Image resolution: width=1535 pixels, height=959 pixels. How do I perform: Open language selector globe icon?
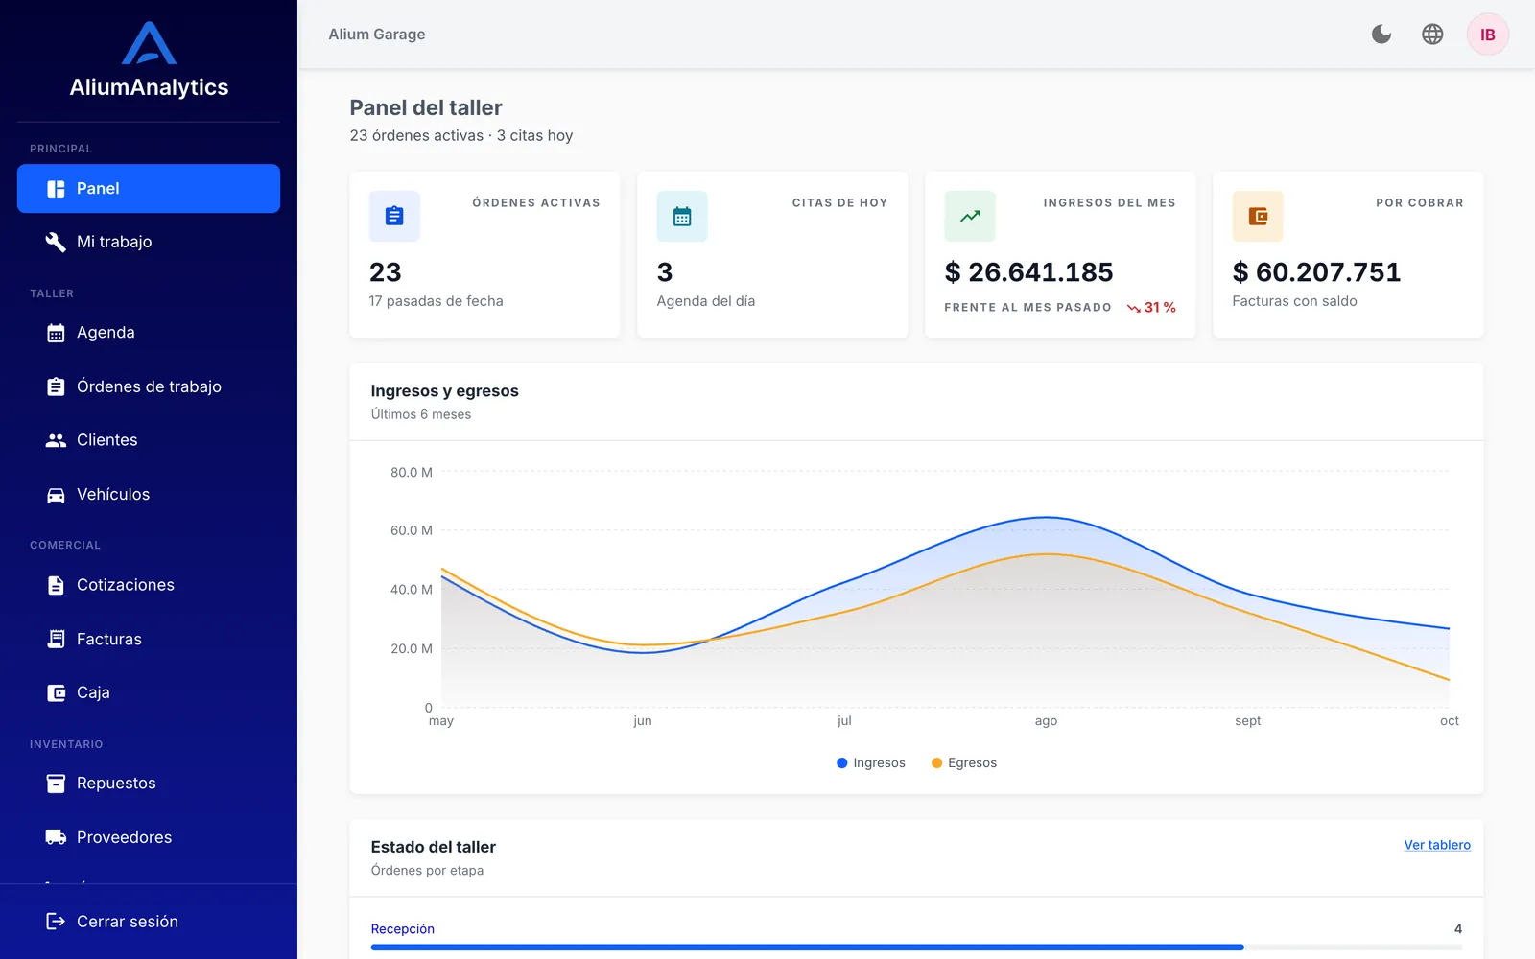click(x=1432, y=35)
